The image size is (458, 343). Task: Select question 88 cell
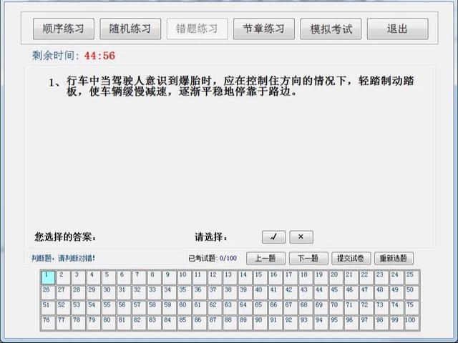point(230,323)
